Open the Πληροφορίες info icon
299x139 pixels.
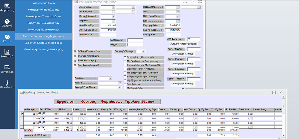(x=7, y=84)
